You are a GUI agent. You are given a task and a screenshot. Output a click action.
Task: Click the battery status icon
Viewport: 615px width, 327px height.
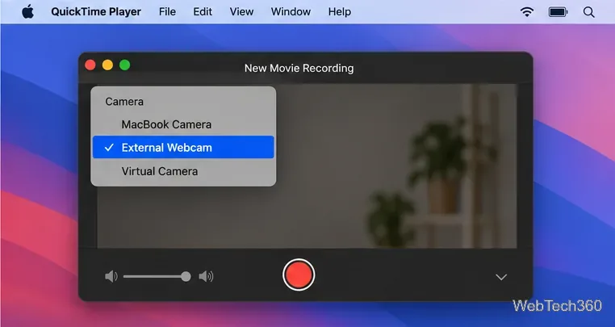click(559, 12)
